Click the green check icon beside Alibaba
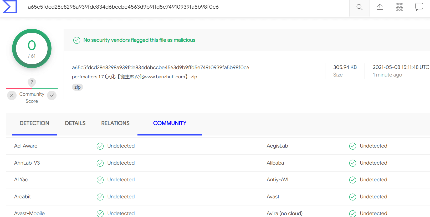This screenshot has height=217, width=430. (353, 163)
